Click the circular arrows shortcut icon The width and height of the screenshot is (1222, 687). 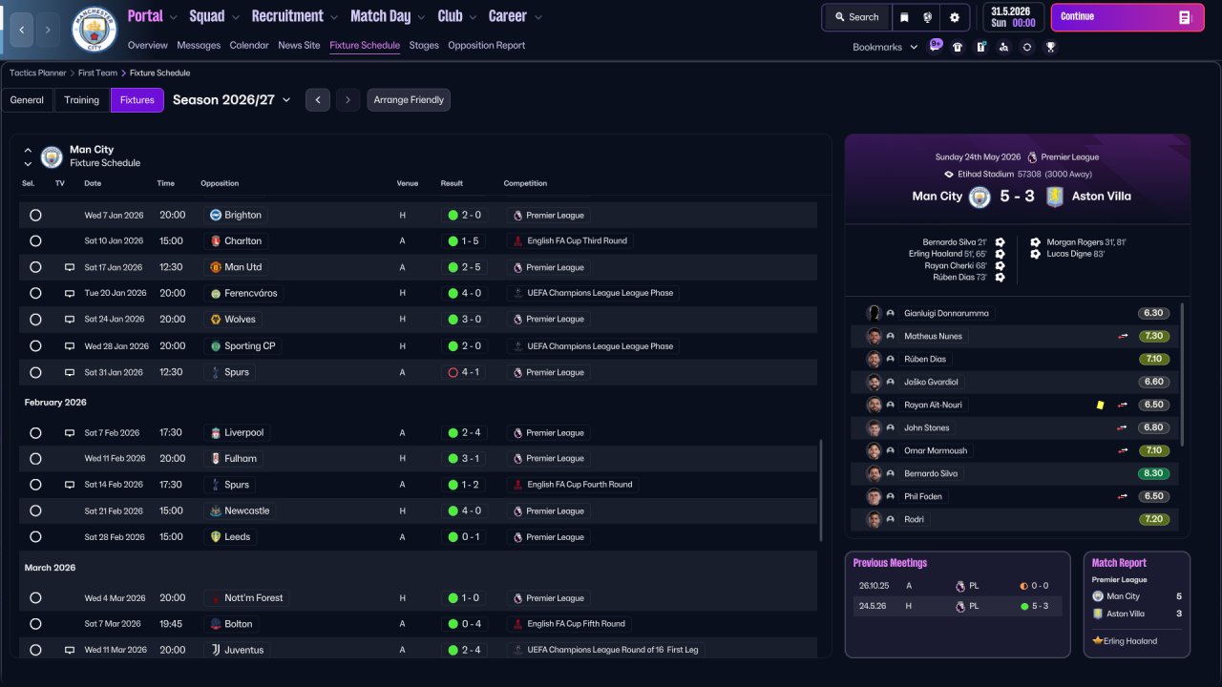point(1027,47)
